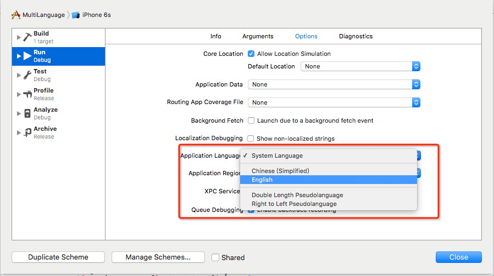Enable Launch due to background fetch event
494x276 pixels.
coord(251,120)
